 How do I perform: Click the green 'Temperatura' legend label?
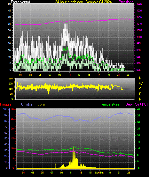pos(109,104)
